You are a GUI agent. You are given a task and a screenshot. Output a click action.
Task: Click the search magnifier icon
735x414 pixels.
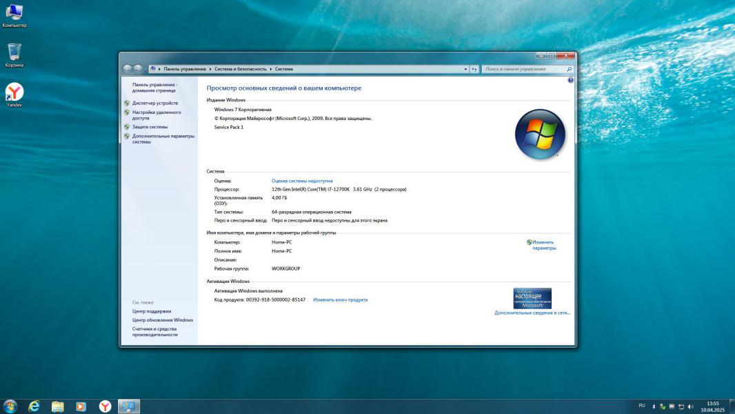570,69
